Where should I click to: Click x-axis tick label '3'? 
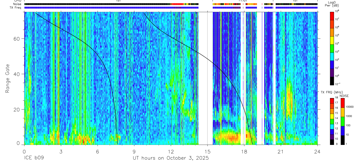coord(61,151)
